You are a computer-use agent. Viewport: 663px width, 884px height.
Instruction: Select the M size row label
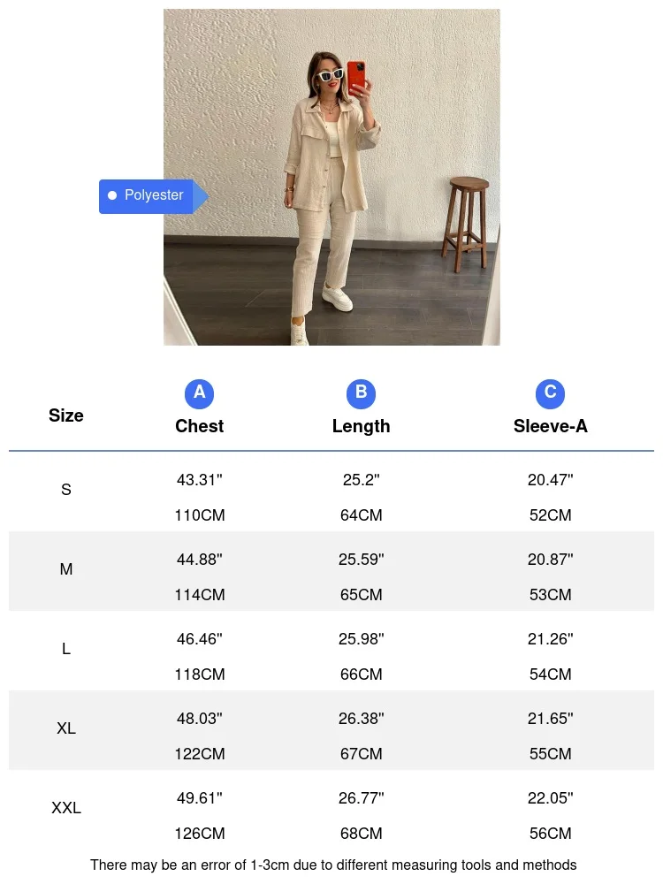click(x=66, y=569)
